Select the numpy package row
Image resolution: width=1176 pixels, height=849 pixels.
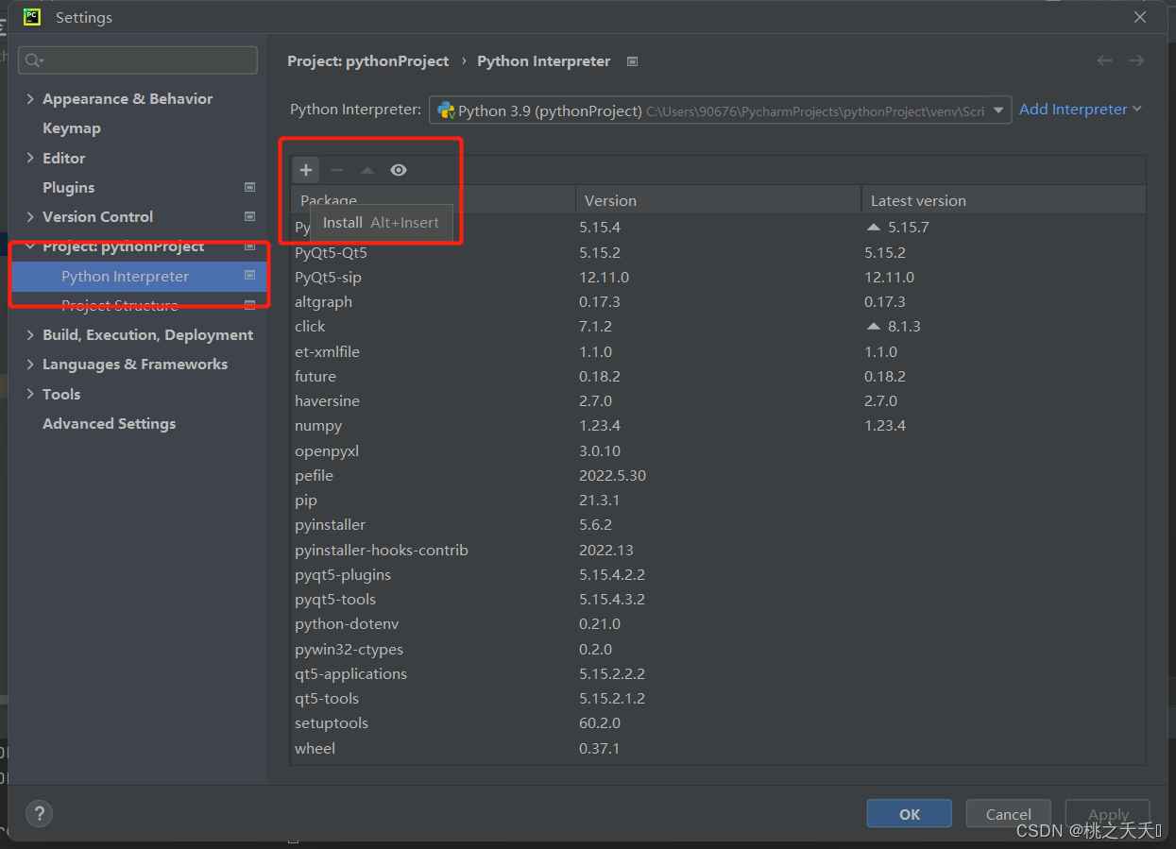[x=718, y=425]
